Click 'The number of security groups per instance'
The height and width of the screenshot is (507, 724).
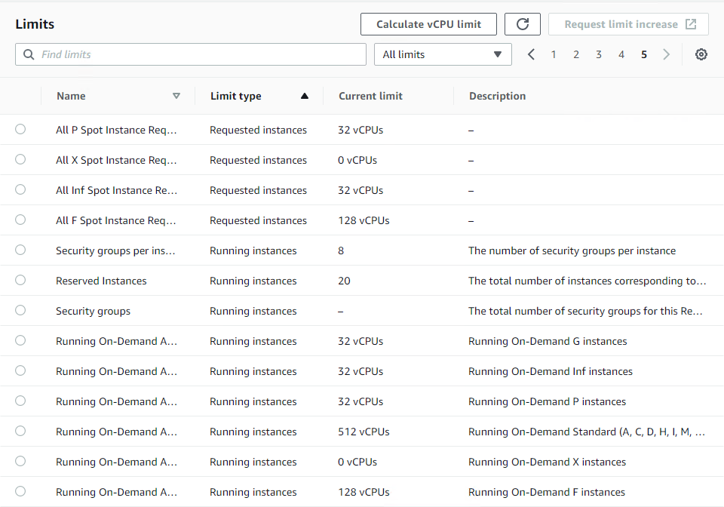[572, 250]
